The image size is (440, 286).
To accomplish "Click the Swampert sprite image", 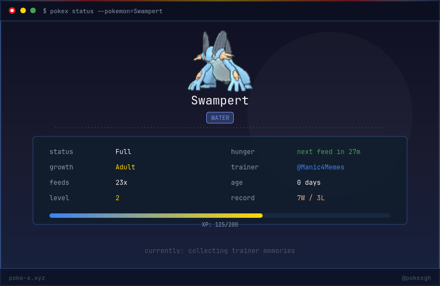I will click(x=220, y=61).
